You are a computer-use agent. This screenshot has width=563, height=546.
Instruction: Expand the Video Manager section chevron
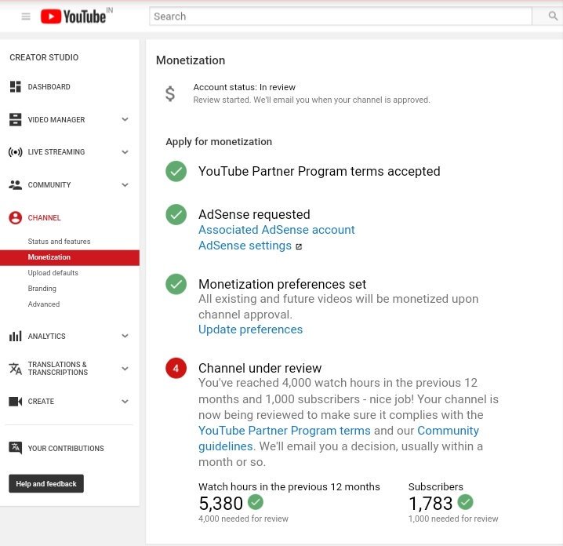click(125, 119)
